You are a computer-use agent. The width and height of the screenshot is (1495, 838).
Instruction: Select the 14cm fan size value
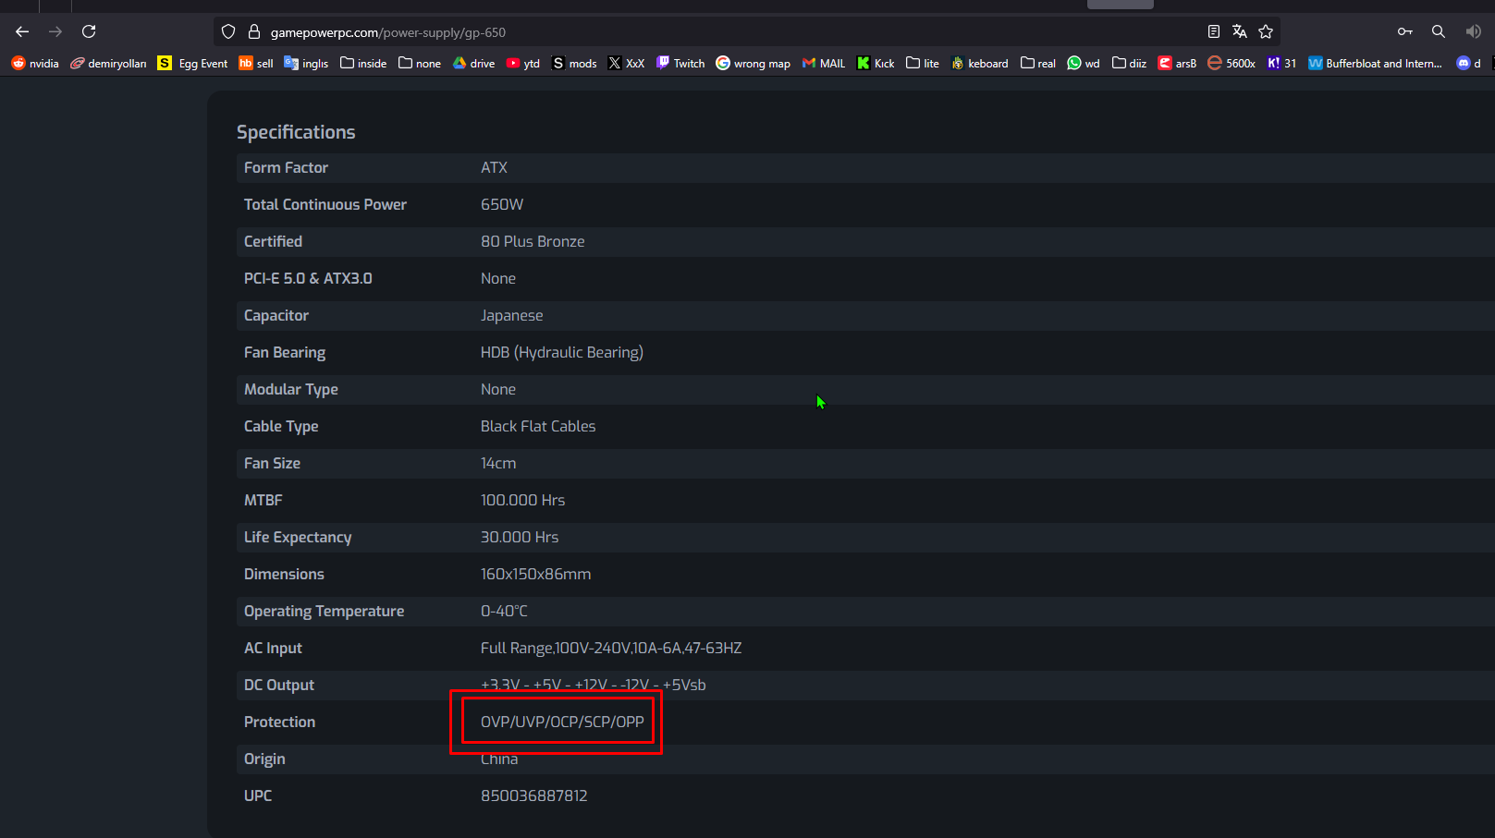498,463
